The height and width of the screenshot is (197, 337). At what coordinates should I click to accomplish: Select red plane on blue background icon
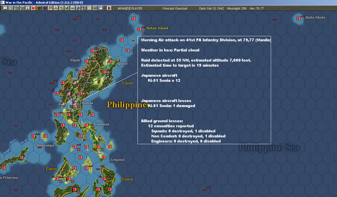click(x=45, y=8)
